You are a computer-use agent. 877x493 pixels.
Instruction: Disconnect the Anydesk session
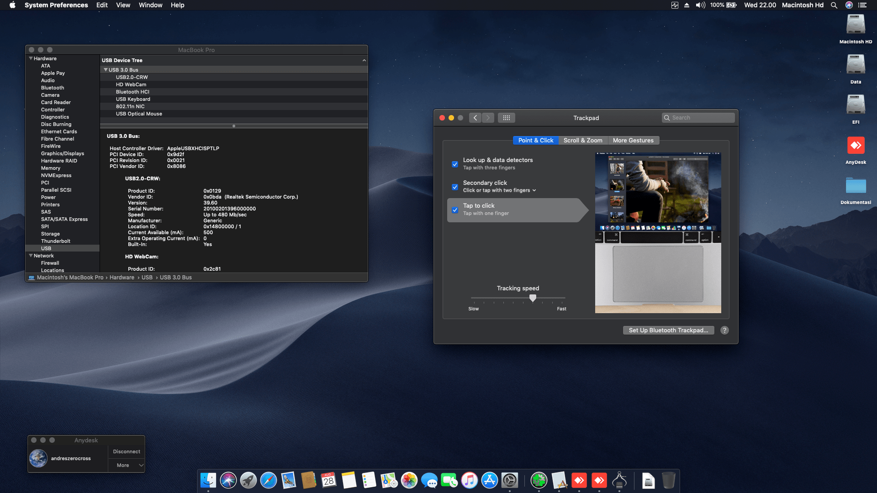[x=127, y=451]
